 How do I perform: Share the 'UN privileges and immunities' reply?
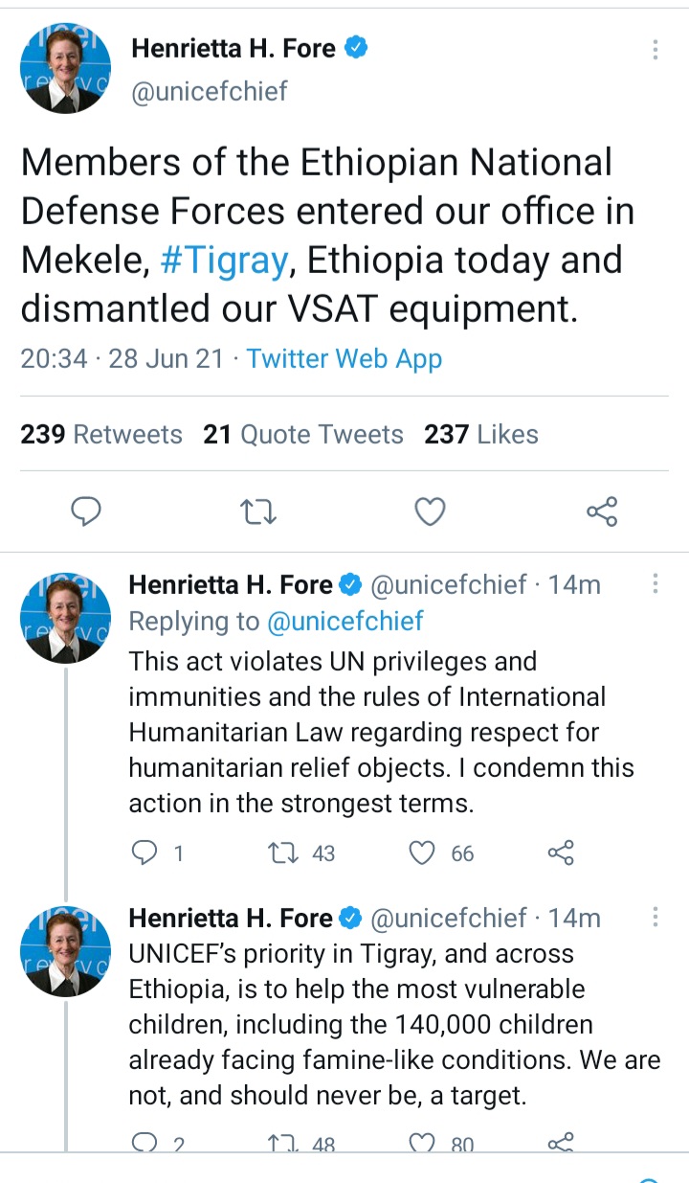[560, 853]
